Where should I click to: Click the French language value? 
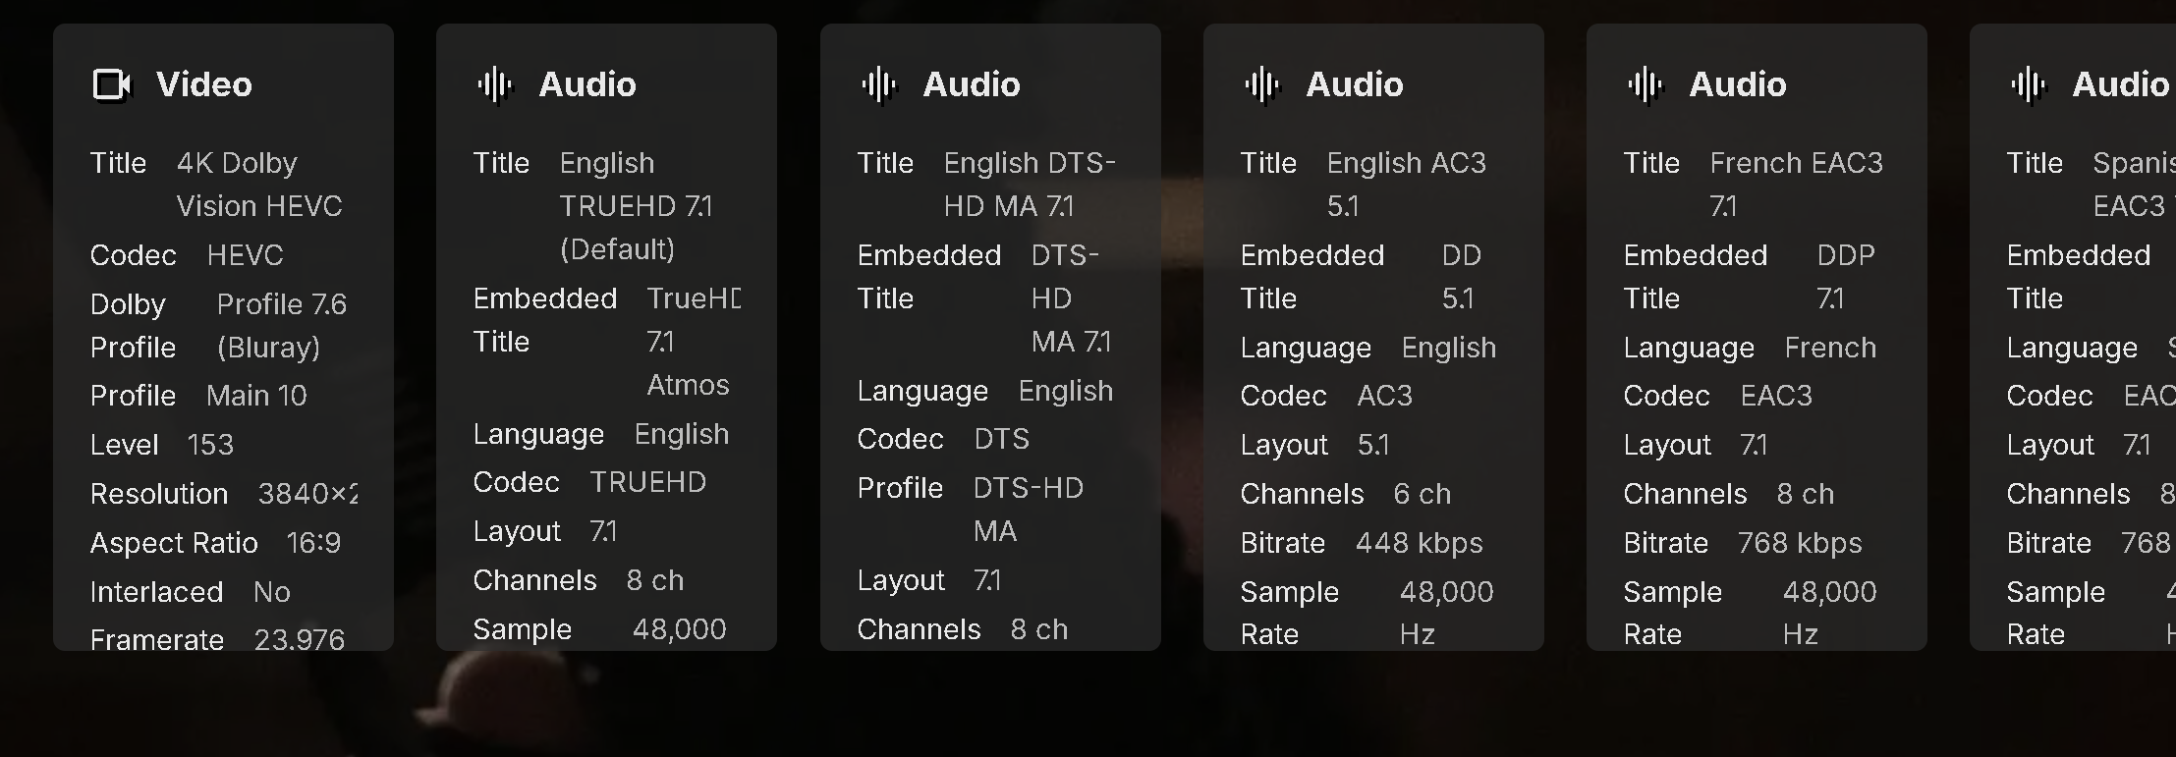1829,348
